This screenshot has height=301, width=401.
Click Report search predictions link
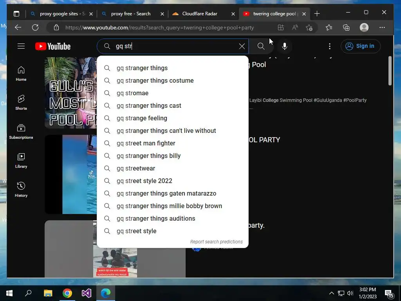(216, 241)
